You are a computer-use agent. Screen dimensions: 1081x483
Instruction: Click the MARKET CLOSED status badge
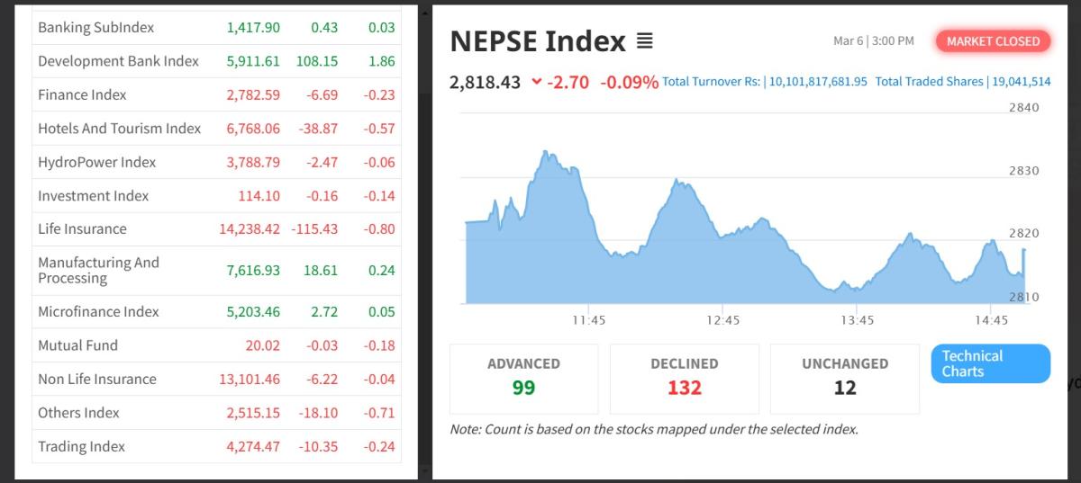[x=993, y=41]
